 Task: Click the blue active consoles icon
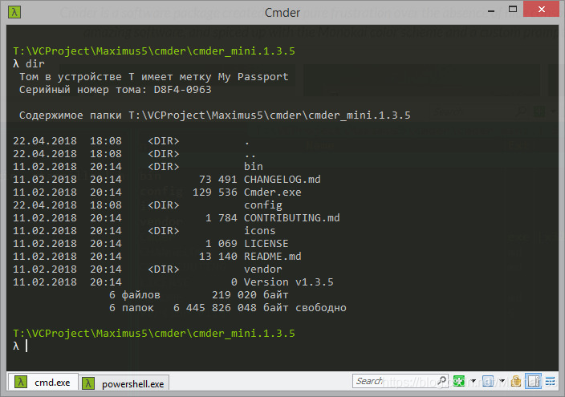[x=488, y=381]
